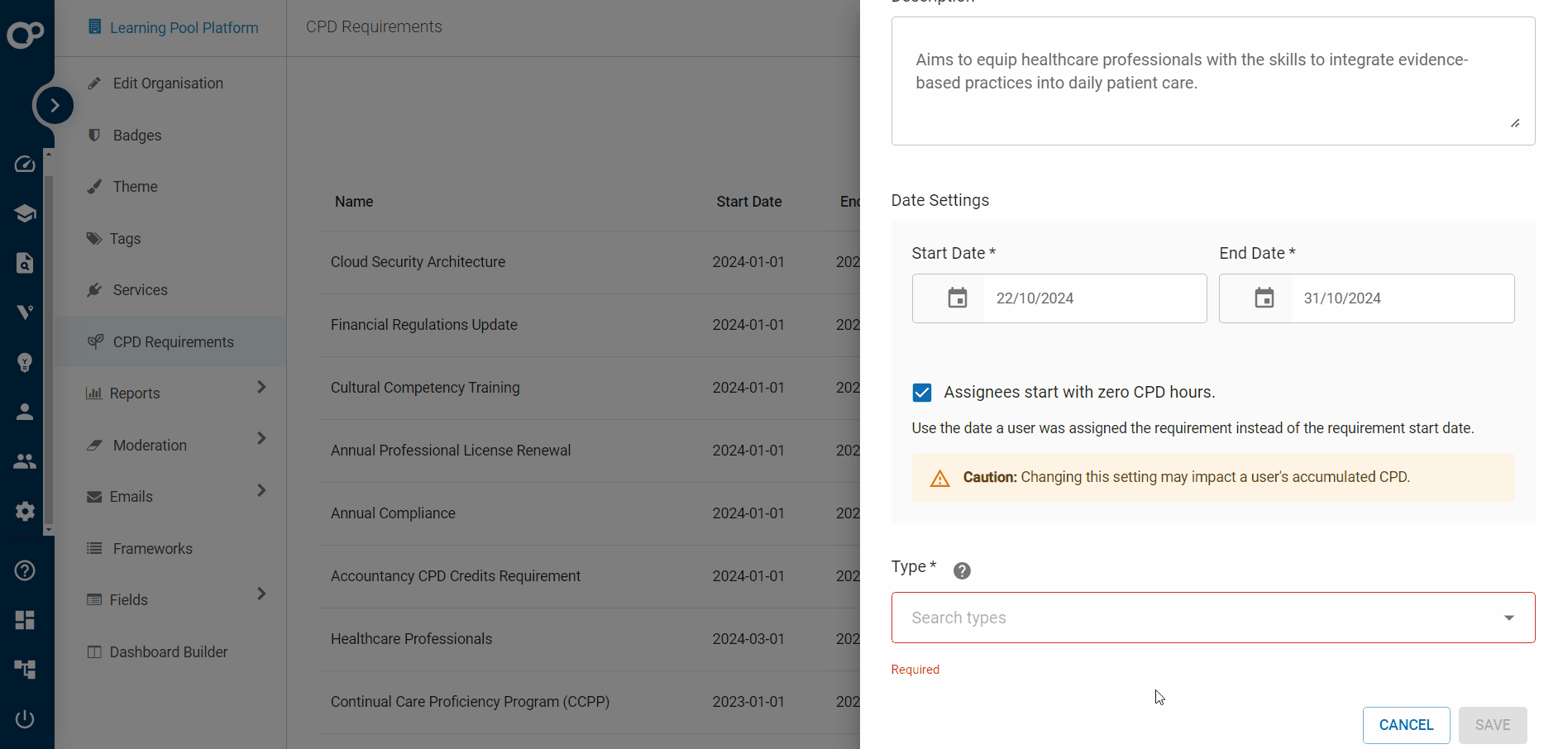
Task: Click the power icon at bottom left
Action: (25, 718)
